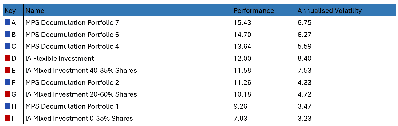This screenshot has width=398, height=126.
Task: Select the IA Flexible Investment name cell
Action: 60,58
